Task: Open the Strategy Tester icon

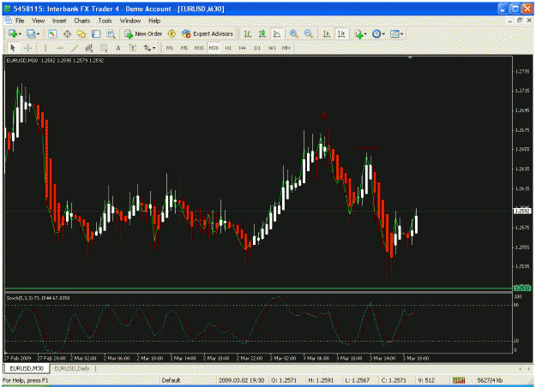Action: click(111, 33)
